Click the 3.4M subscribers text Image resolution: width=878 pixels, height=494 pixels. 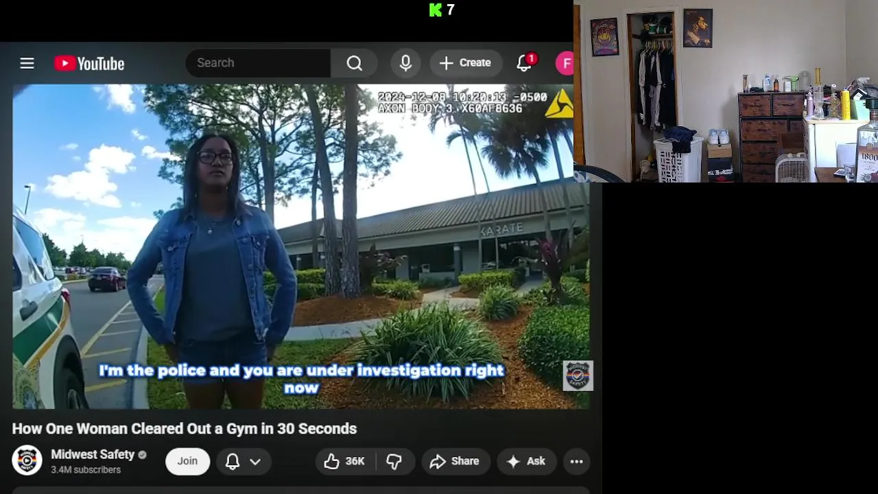86,470
